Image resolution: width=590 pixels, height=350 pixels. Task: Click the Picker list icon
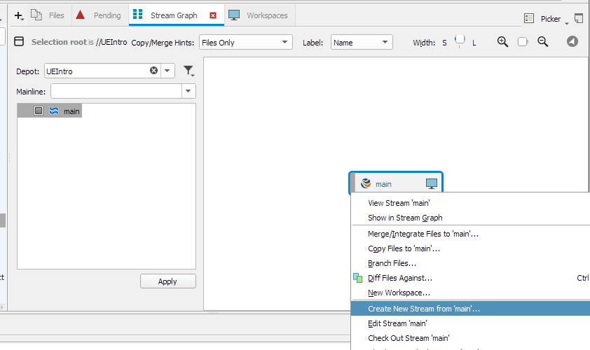coord(528,18)
